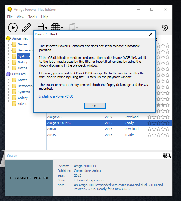
Task: Rate AmiKit two stars
Action: [x=154, y=129]
